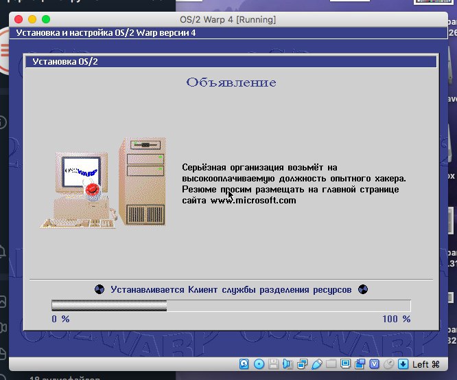Click the 0 % progress label
This screenshot has width=457, height=380.
pos(60,319)
